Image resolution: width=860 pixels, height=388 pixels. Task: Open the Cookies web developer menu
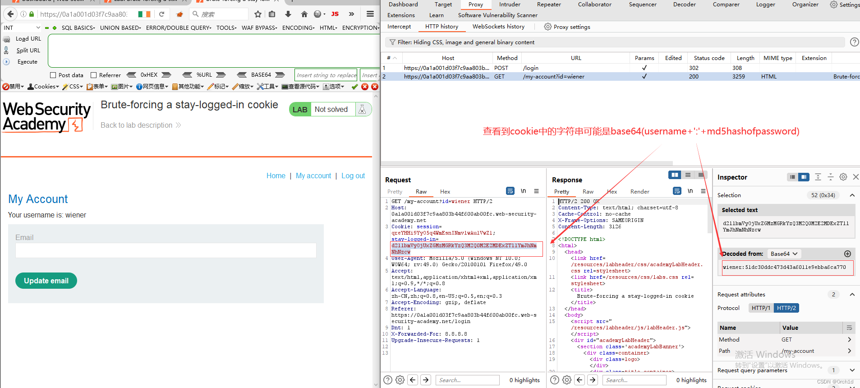pyautogui.click(x=43, y=87)
